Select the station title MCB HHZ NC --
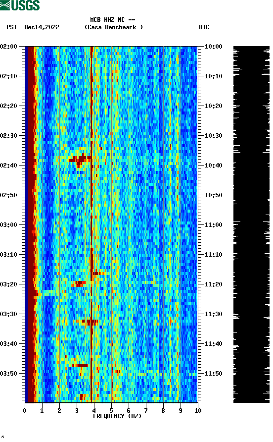Screen dimensions: 273x442 coord(113,20)
